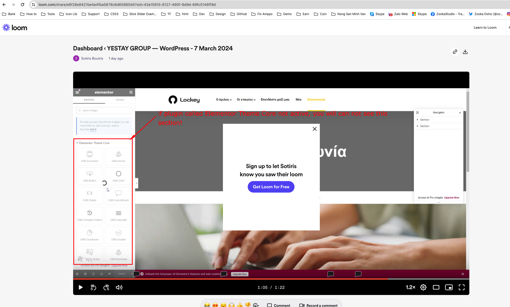The height and width of the screenshot is (307, 510).
Task: Open the Tools bookmark folder
Action: [x=48, y=14]
